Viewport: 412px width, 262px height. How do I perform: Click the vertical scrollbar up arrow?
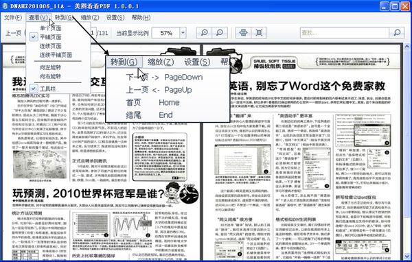[407, 47]
